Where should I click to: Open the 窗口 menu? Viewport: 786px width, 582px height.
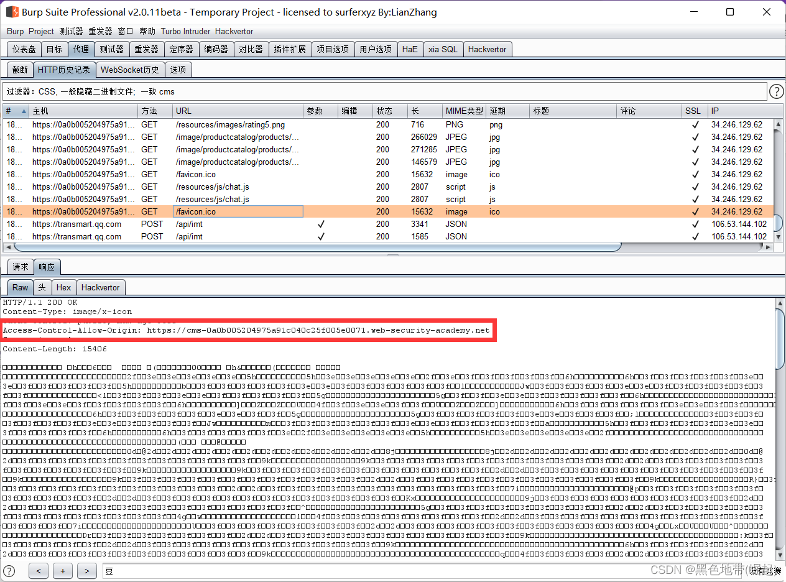coord(126,31)
